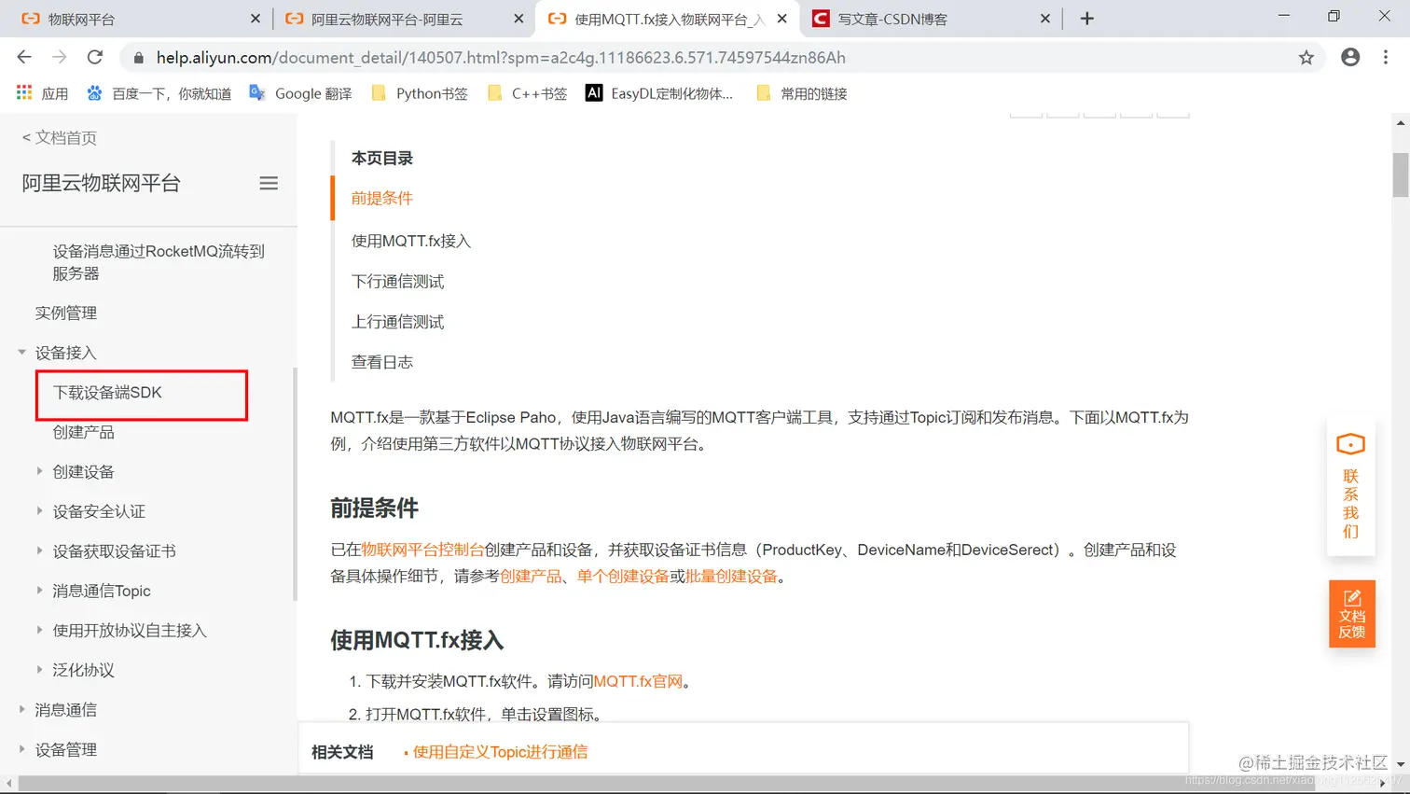Open 实例管理 in the sidebar
The height and width of the screenshot is (794, 1410).
66,313
